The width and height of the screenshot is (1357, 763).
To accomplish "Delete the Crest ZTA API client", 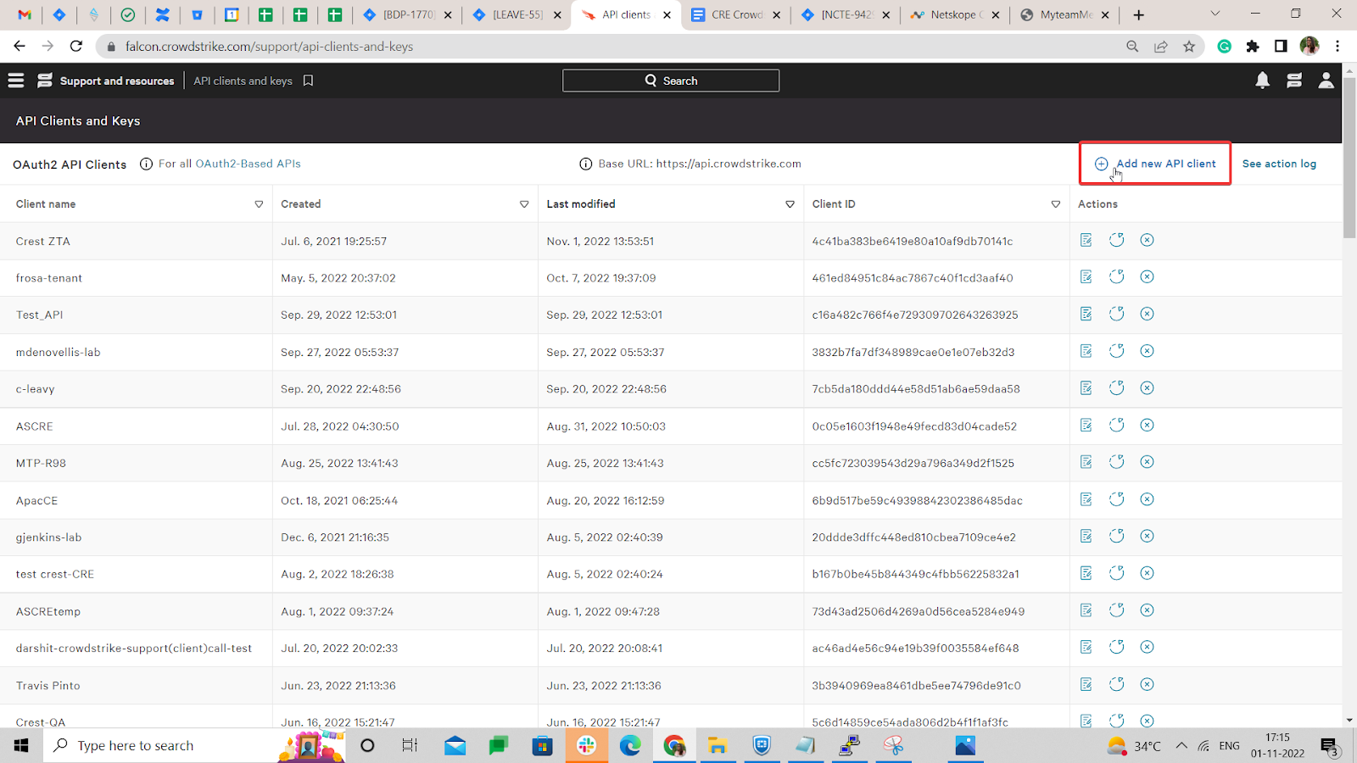I will pyautogui.click(x=1148, y=241).
